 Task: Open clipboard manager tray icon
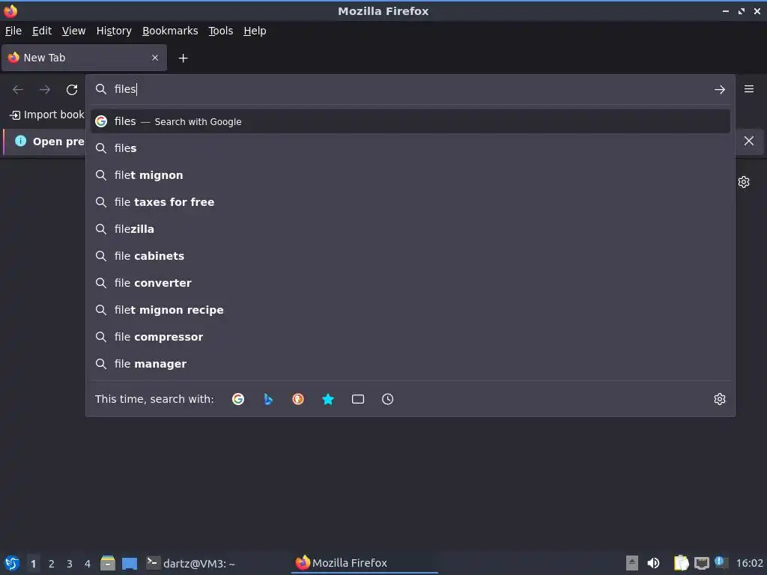(x=681, y=563)
